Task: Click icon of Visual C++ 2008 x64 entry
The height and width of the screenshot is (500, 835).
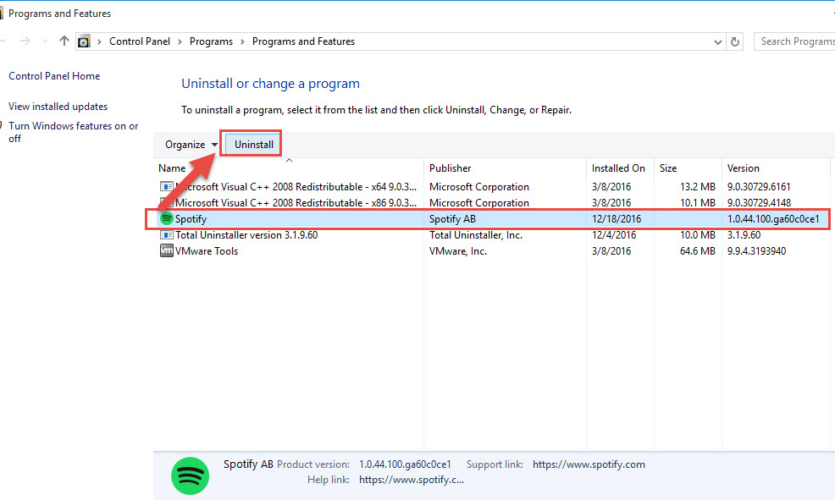Action: pos(167,187)
